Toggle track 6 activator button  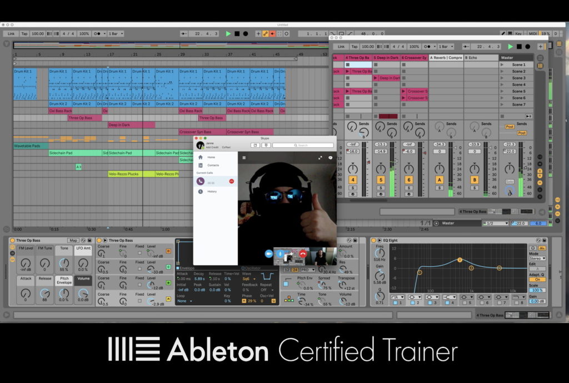click(409, 180)
